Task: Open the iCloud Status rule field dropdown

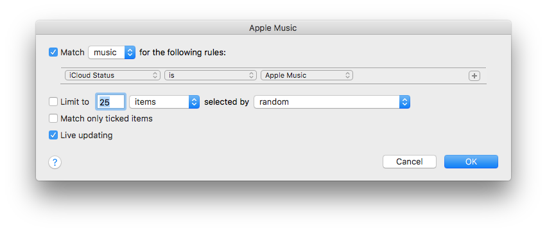Action: pyautogui.click(x=112, y=75)
